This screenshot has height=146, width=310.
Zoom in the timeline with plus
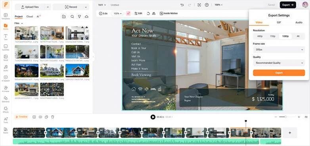(299, 117)
